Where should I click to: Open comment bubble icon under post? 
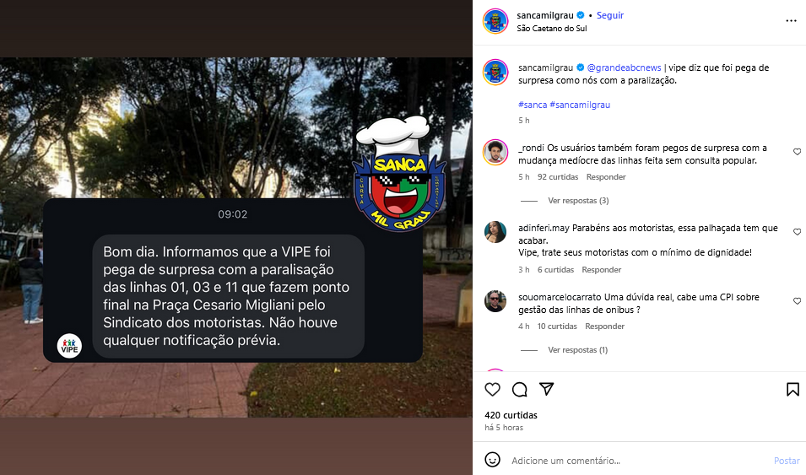pos(520,390)
